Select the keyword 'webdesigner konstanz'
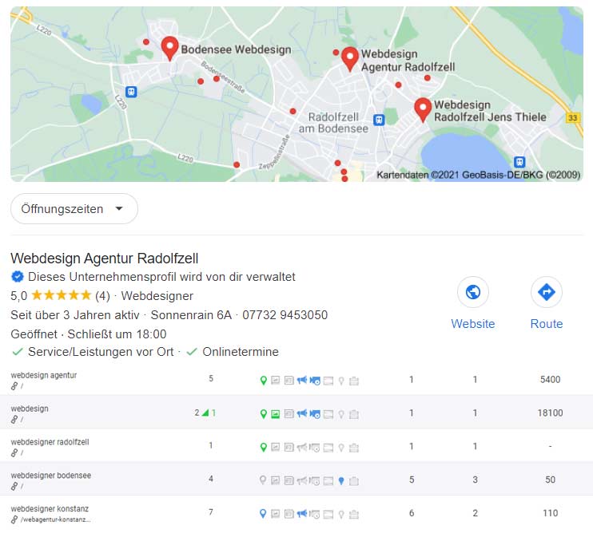Viewport: 593px width, 537px height. click(x=50, y=508)
